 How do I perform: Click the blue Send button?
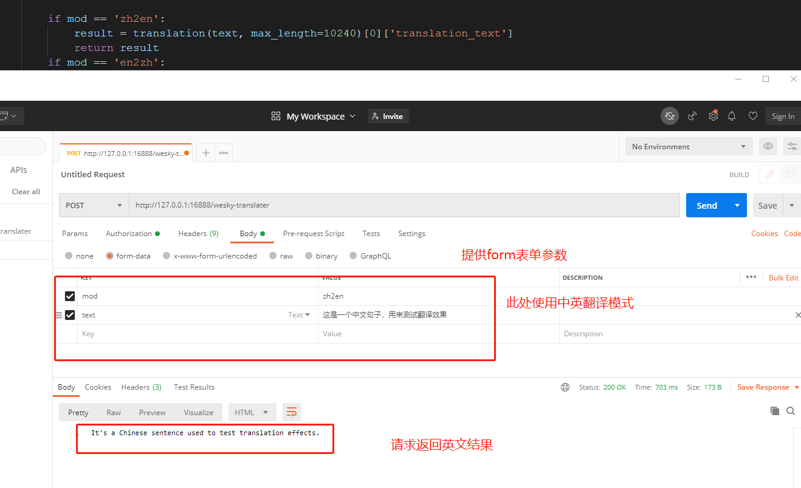[707, 205]
